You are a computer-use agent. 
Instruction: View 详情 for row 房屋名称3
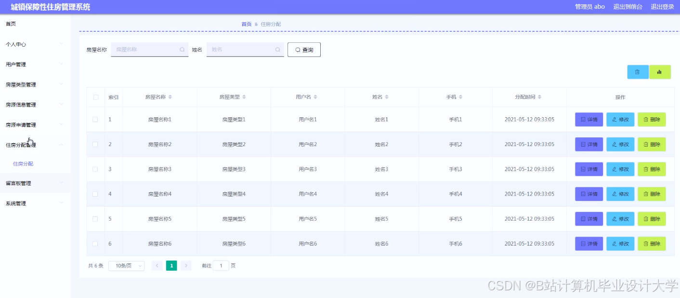589,169
